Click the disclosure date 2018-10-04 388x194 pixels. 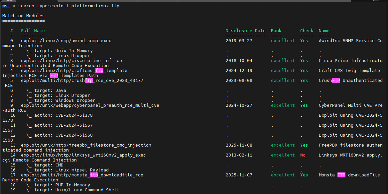click(239, 60)
